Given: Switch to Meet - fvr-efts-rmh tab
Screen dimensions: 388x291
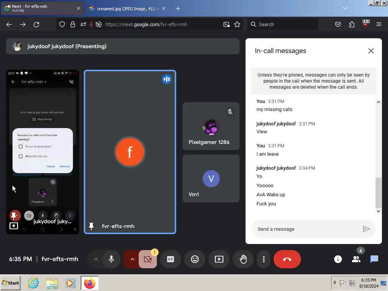Looking at the screenshot, I should [x=42, y=8].
